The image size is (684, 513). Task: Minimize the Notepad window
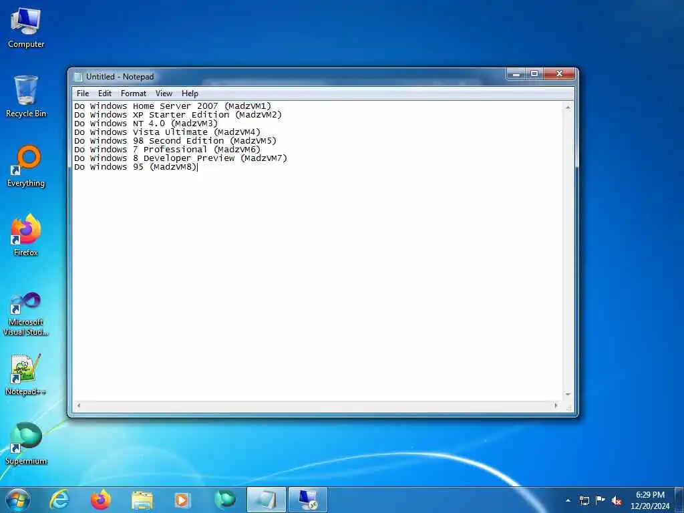coord(516,74)
